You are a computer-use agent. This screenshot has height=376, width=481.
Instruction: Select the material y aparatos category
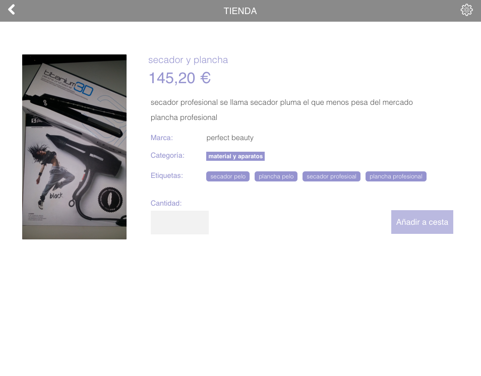235,156
